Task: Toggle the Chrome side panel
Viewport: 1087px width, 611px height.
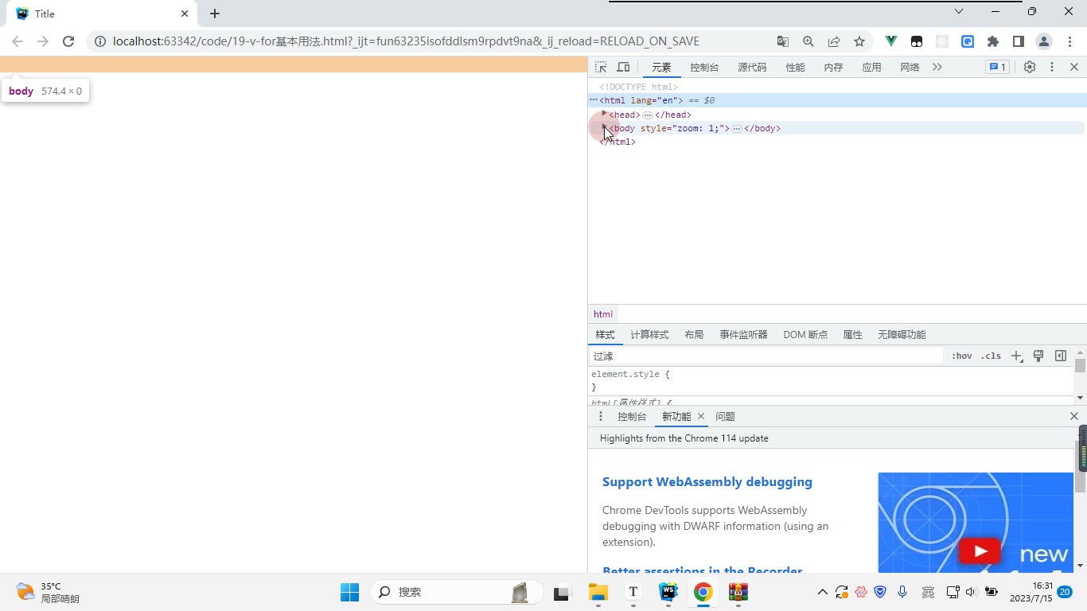Action: [1019, 41]
